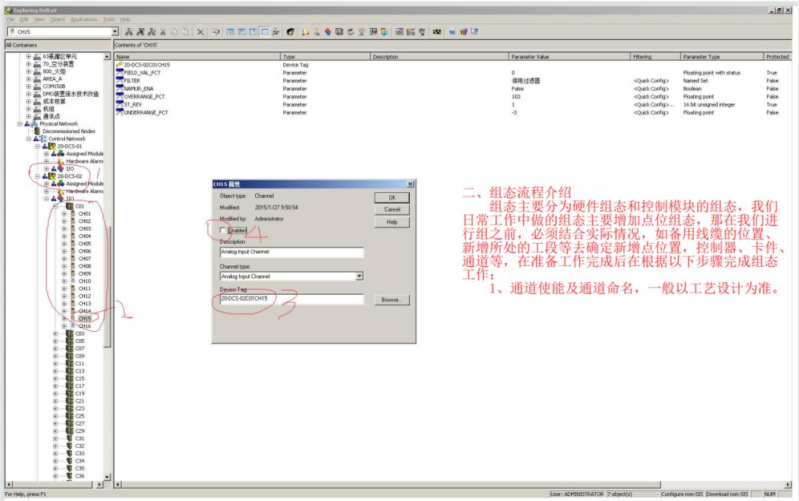799x501 pixels.
Task: Expand the CH01 channel node
Action: click(64, 214)
